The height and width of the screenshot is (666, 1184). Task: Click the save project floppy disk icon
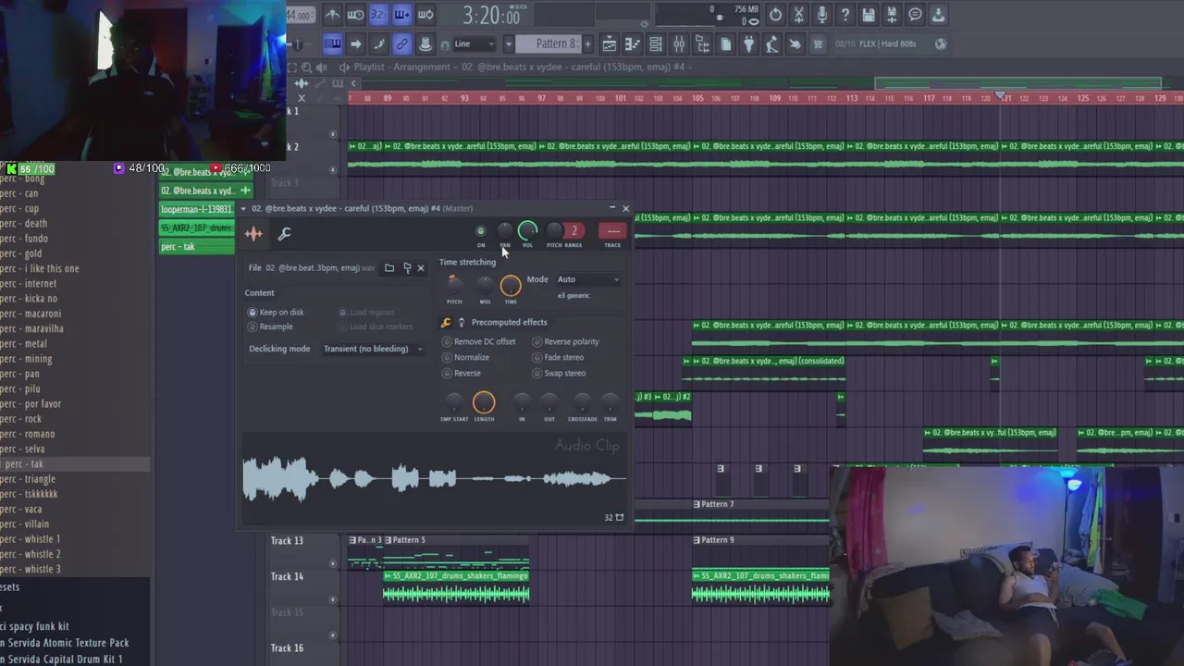click(x=869, y=15)
